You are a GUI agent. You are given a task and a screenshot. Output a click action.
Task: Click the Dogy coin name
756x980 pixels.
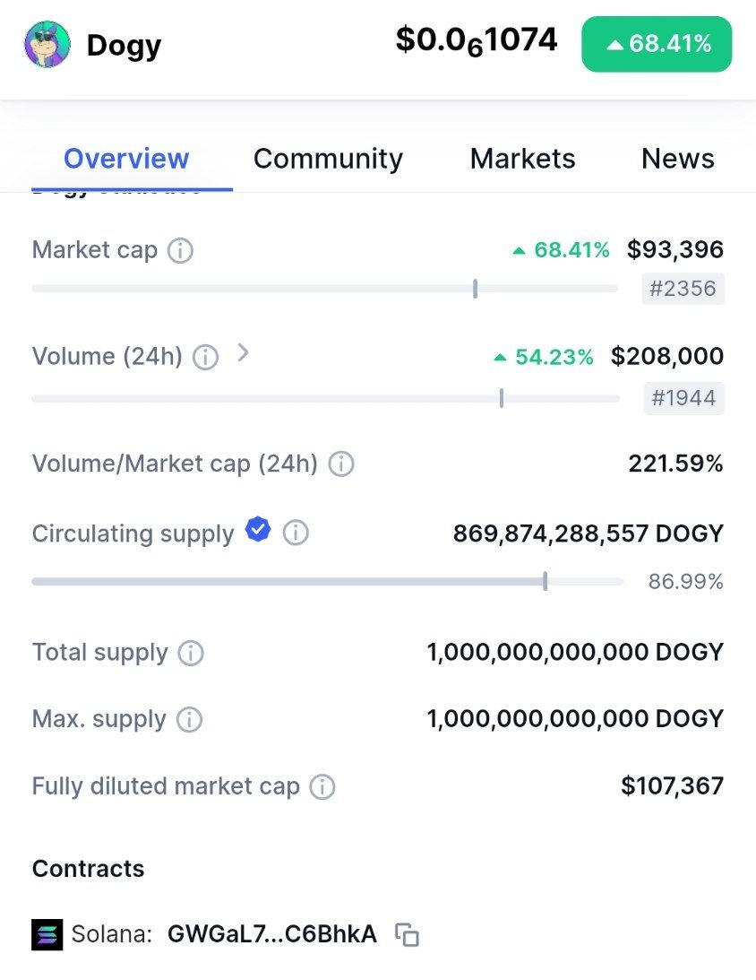coord(125,46)
